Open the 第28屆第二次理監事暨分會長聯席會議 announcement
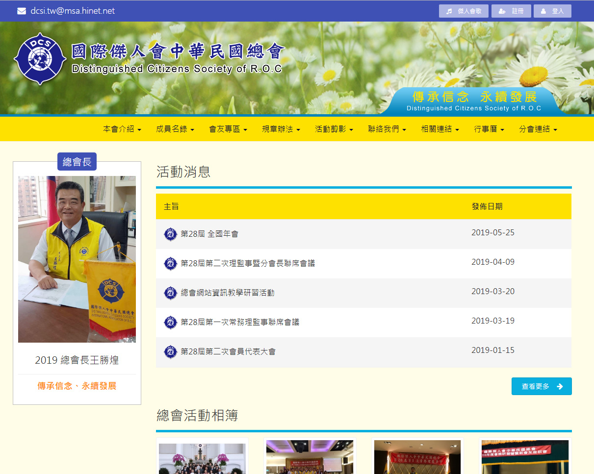The width and height of the screenshot is (594, 474). pos(248,264)
